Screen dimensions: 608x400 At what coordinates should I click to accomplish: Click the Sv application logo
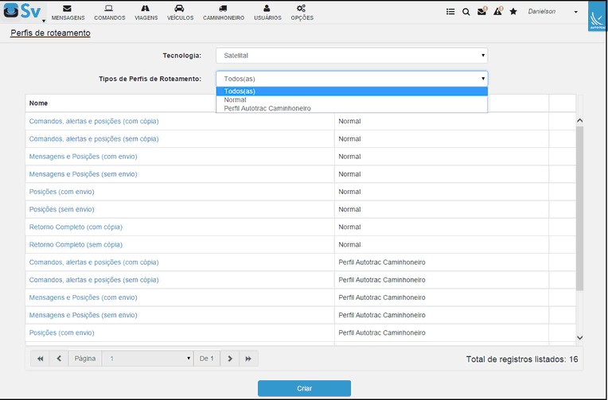click(x=22, y=11)
